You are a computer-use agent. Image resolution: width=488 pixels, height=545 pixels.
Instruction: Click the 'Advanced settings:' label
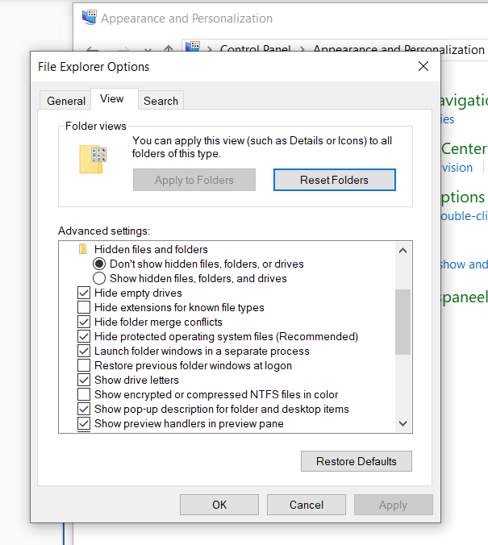(104, 231)
